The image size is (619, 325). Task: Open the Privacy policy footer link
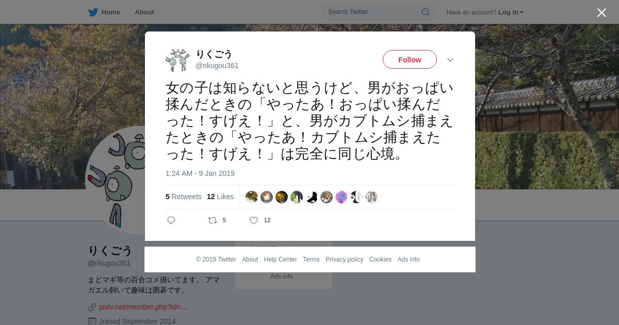[345, 259]
